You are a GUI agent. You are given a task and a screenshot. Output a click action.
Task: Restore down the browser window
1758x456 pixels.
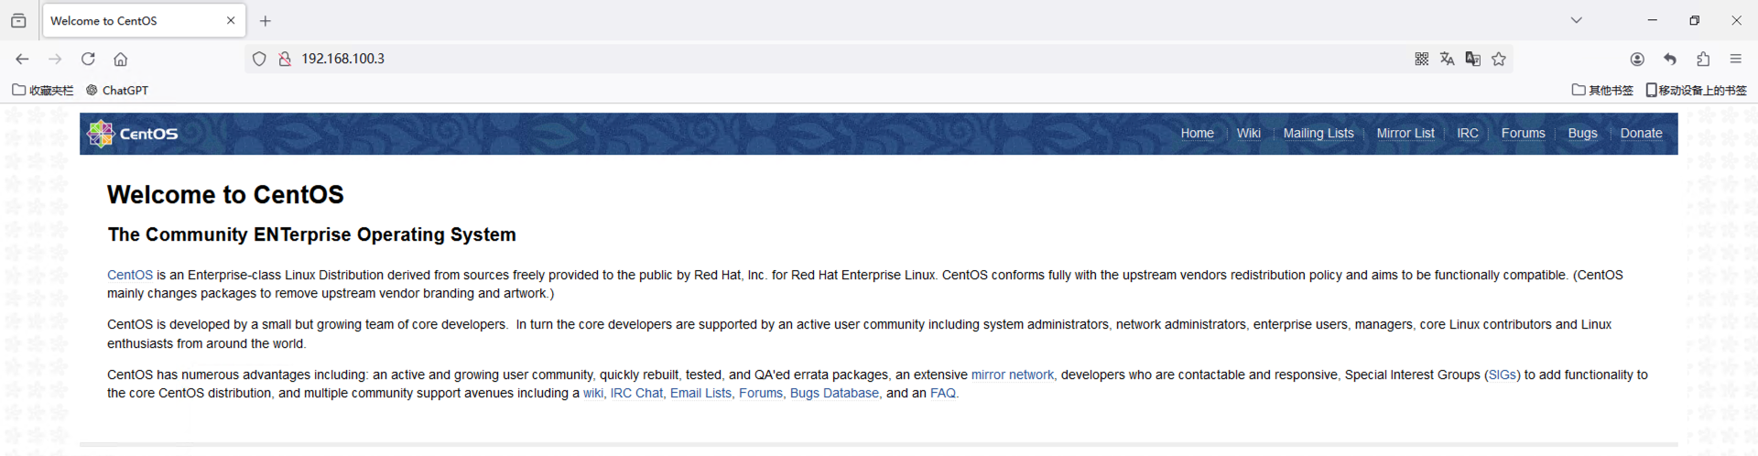1694,20
